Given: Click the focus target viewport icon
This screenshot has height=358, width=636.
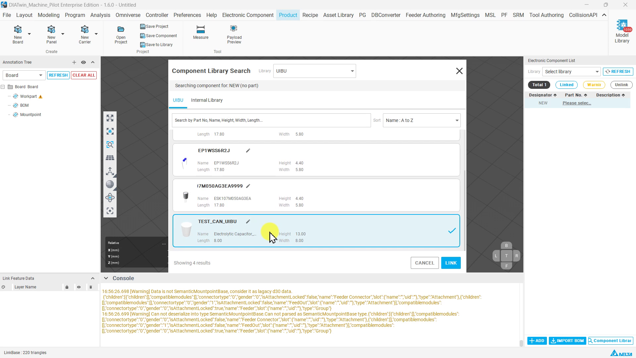Looking at the screenshot, I should pos(110,211).
